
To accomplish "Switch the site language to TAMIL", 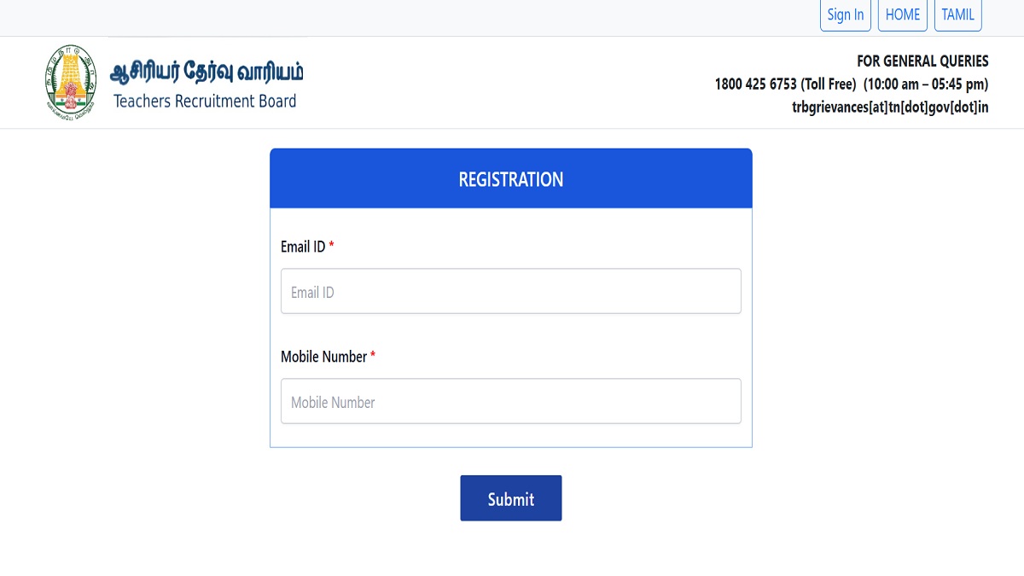I will [x=957, y=15].
